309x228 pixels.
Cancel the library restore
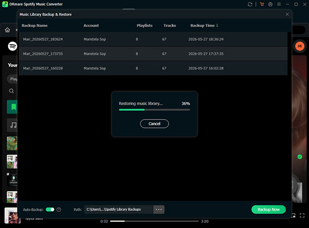tap(154, 124)
